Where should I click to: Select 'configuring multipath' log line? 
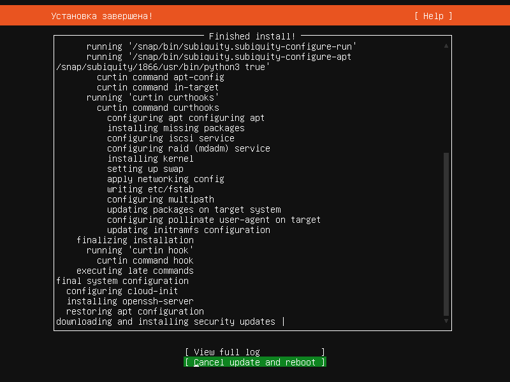(160, 199)
